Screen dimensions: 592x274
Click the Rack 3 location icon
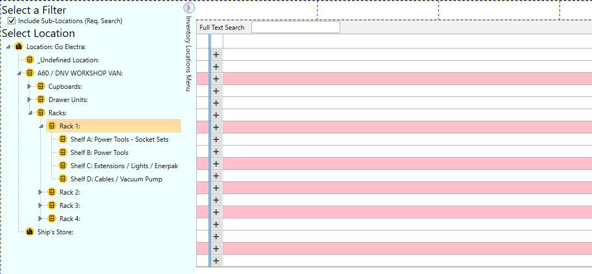pyautogui.click(x=52, y=205)
